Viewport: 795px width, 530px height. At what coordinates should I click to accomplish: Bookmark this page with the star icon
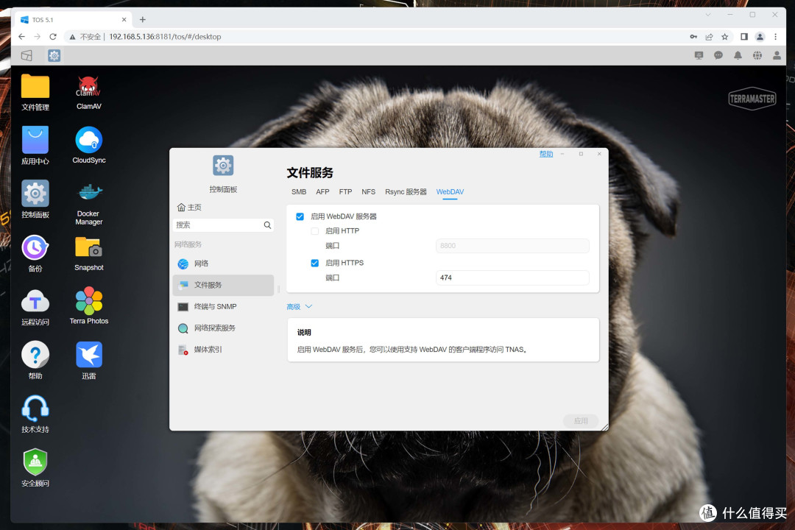coord(724,37)
